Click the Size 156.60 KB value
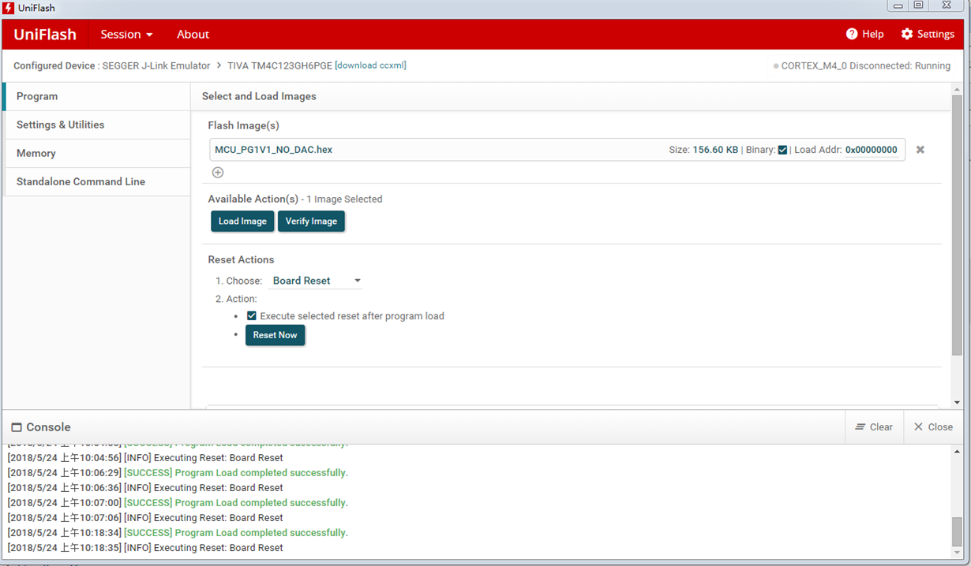 point(715,150)
